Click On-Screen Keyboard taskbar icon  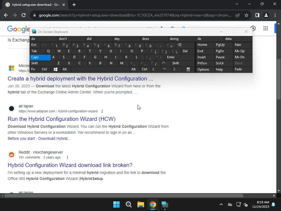[165, 204]
